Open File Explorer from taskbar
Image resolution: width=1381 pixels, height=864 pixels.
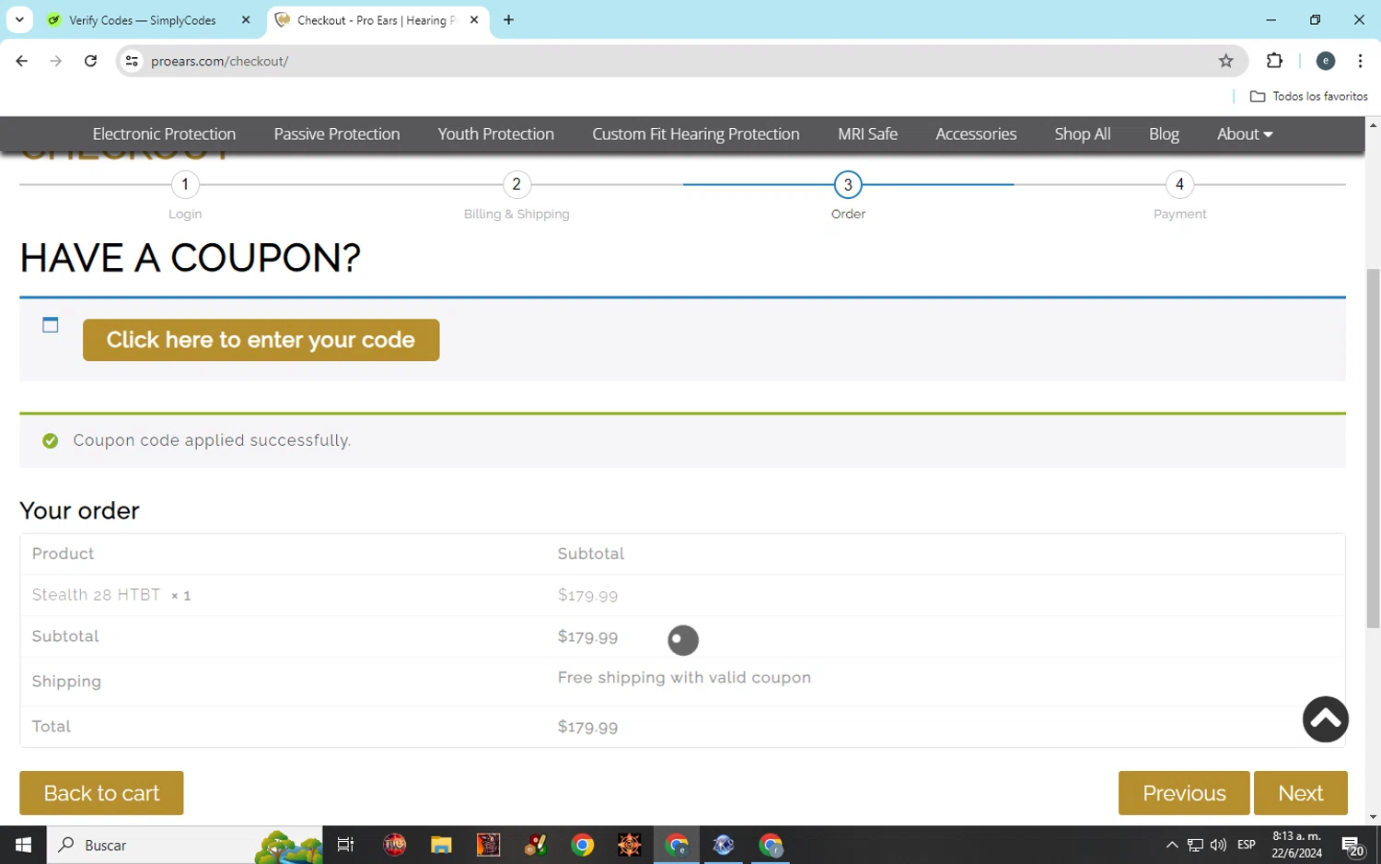(x=441, y=845)
